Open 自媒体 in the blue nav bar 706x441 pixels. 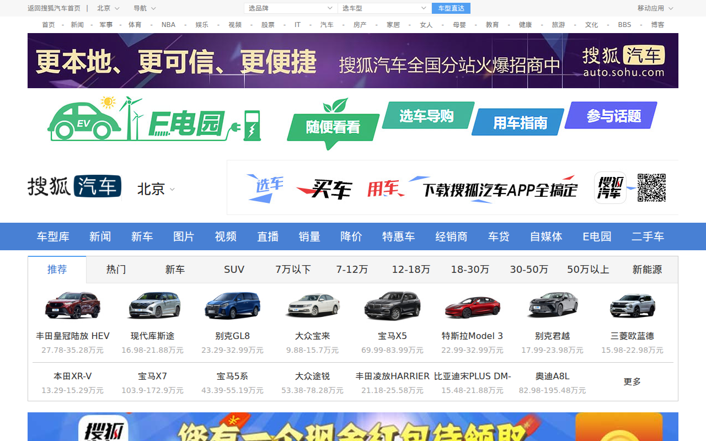coord(546,236)
